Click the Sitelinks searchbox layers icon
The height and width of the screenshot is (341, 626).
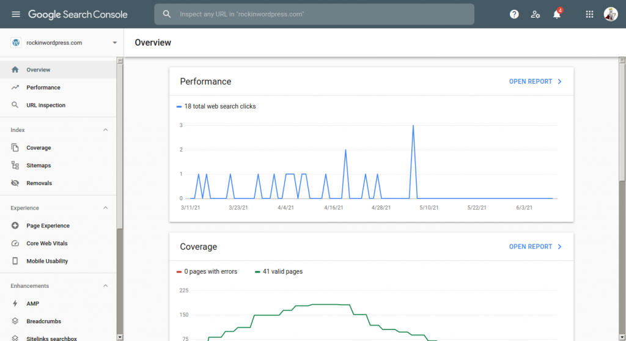click(15, 338)
